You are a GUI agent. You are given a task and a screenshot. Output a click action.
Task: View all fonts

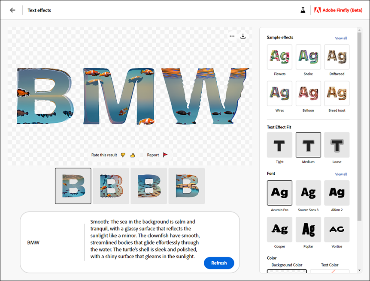[x=341, y=174]
